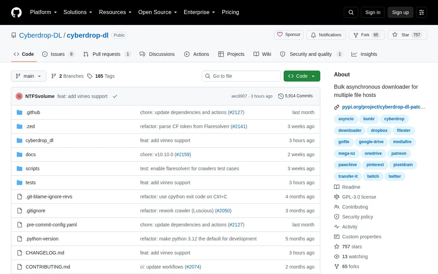438x274 pixels.
Task: Open the Wiki tab
Action: [262, 54]
